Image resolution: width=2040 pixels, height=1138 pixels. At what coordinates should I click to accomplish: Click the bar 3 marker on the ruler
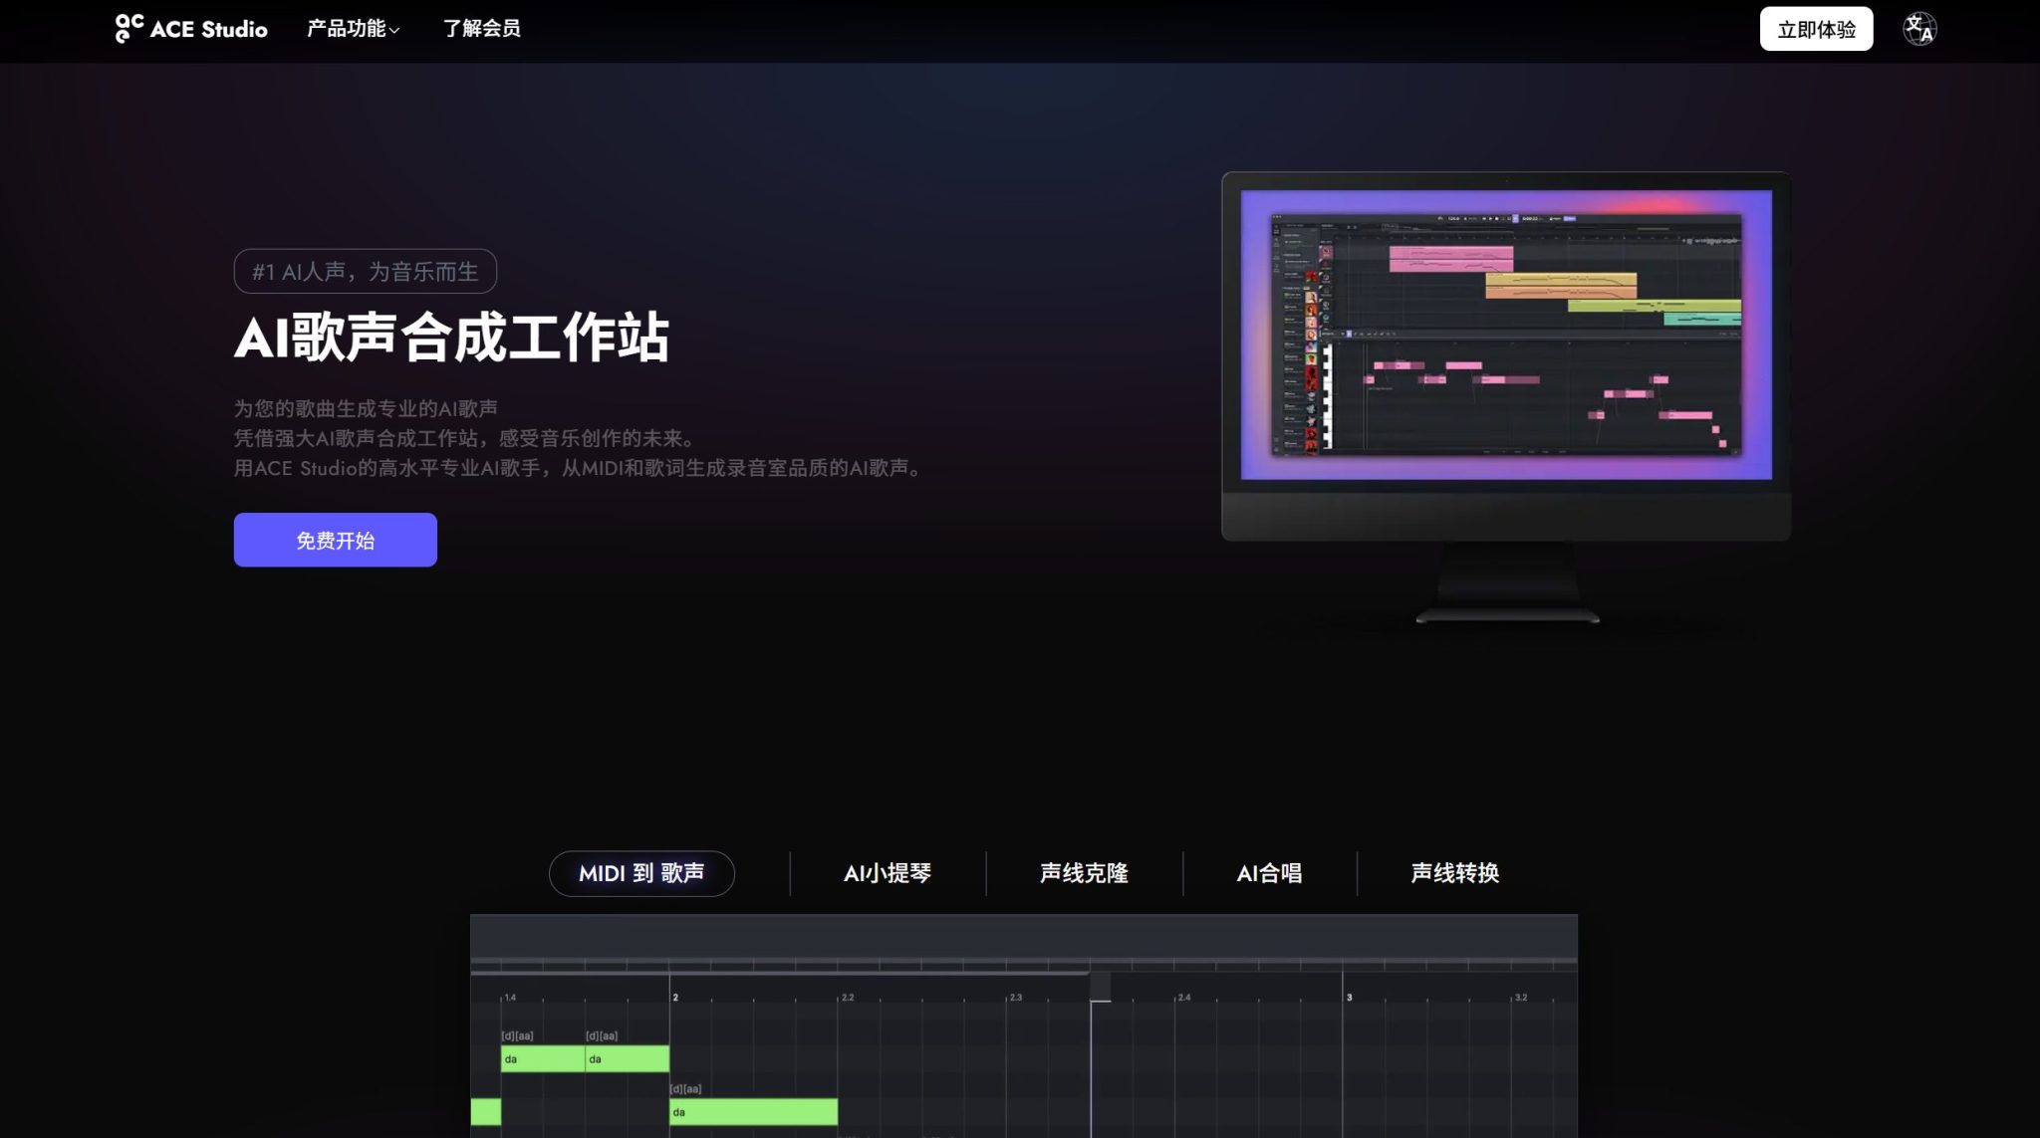click(1349, 997)
